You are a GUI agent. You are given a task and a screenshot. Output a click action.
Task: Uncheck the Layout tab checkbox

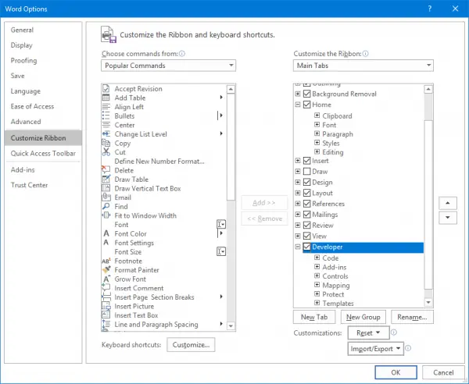coord(306,193)
